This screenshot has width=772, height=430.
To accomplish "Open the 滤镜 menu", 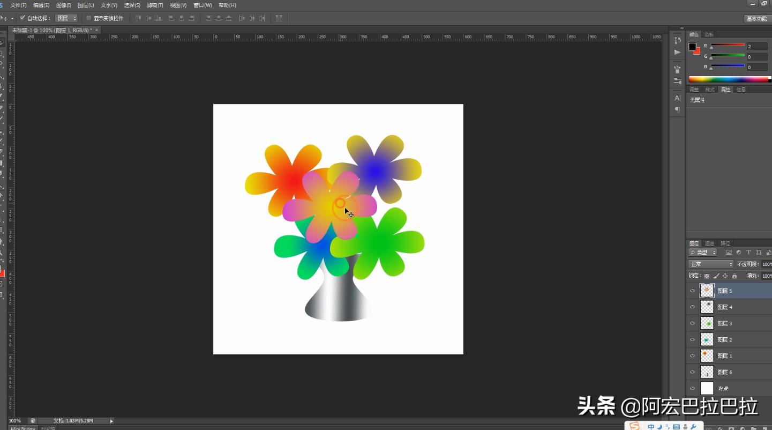I will [155, 5].
